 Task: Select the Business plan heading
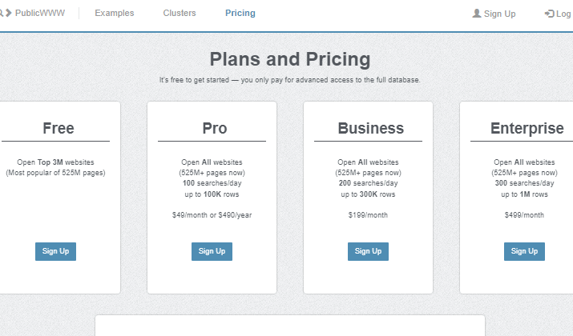tap(371, 129)
